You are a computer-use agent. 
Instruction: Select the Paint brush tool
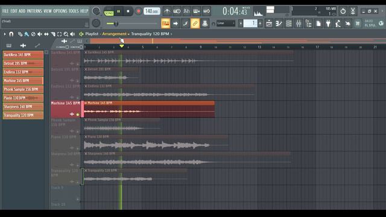(x=27, y=34)
